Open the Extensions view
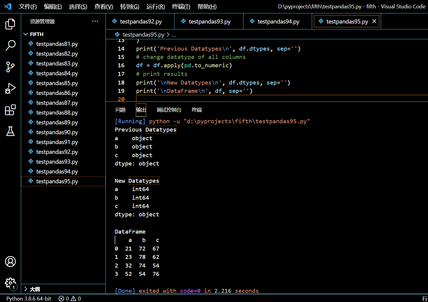Screen dimensions: 428x302 pyautogui.click(x=10, y=110)
